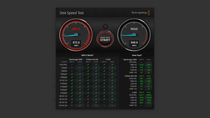Click ProRes 422 HQ heading in How Fast
The image size is (210, 118).
(131, 76)
